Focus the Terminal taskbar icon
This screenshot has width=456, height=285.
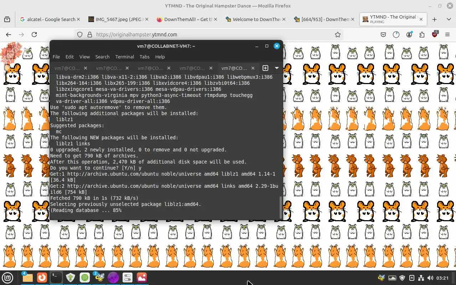click(56, 278)
